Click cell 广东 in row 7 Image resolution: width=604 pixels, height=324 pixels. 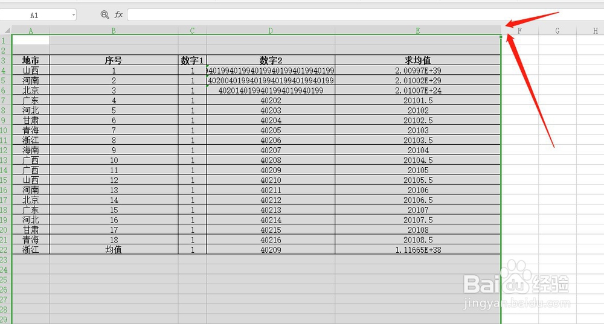coord(31,100)
